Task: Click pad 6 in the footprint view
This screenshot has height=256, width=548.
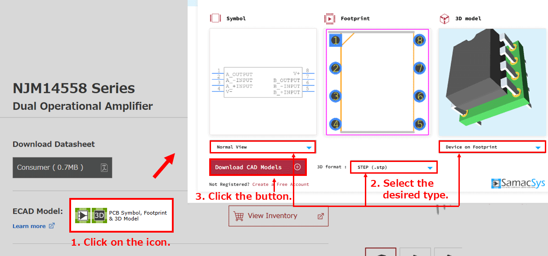Action: click(x=420, y=96)
